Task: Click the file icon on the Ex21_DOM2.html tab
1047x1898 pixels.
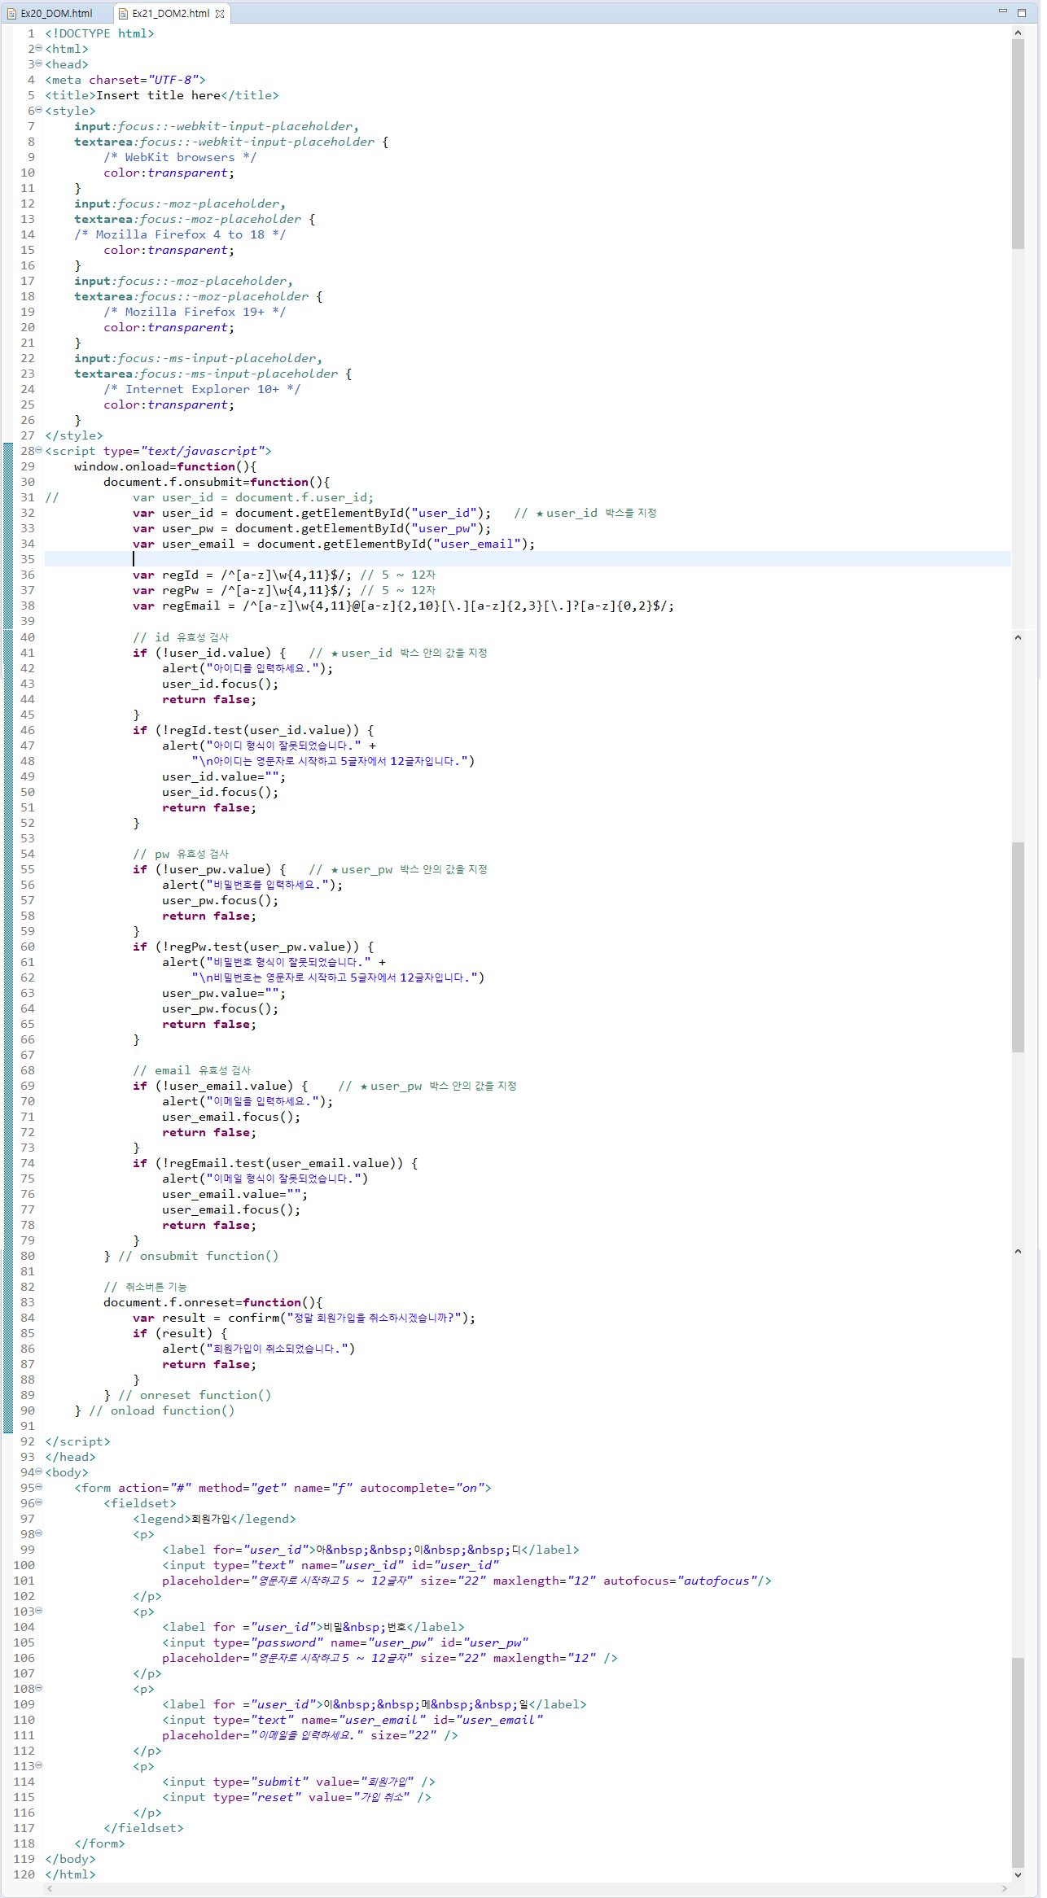Action: pos(123,14)
